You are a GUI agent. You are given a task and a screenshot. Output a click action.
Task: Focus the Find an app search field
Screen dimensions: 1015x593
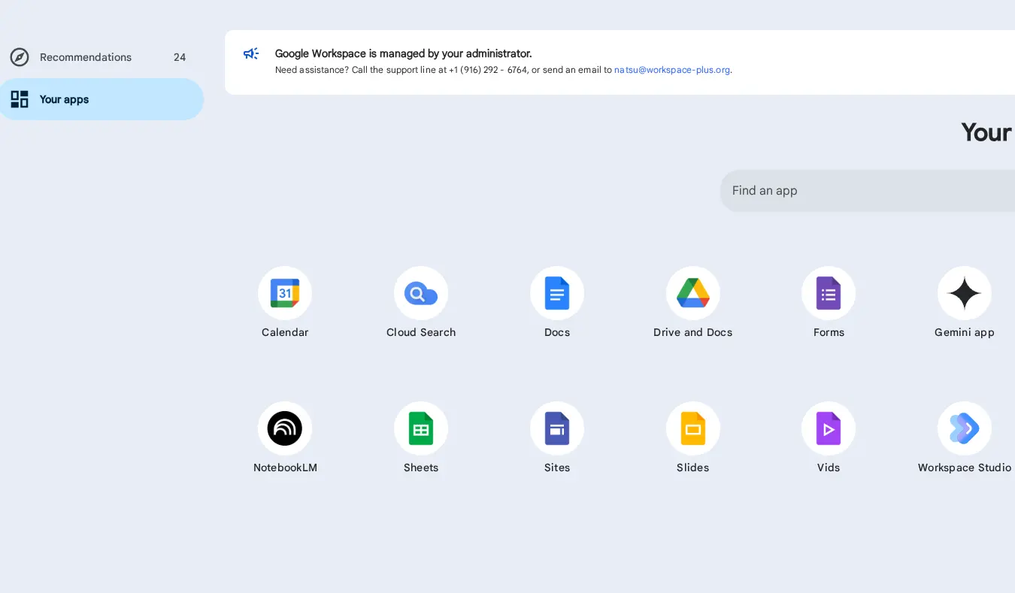tap(868, 191)
